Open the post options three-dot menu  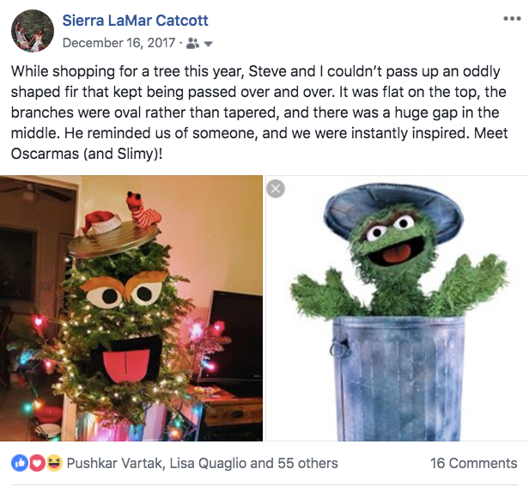point(511,18)
